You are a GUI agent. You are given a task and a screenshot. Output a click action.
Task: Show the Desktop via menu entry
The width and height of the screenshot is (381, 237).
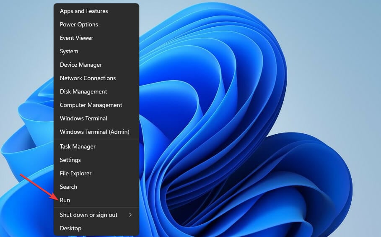point(96,228)
